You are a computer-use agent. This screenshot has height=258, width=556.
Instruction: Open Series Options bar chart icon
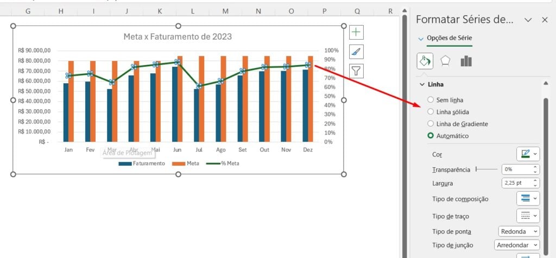pos(466,61)
